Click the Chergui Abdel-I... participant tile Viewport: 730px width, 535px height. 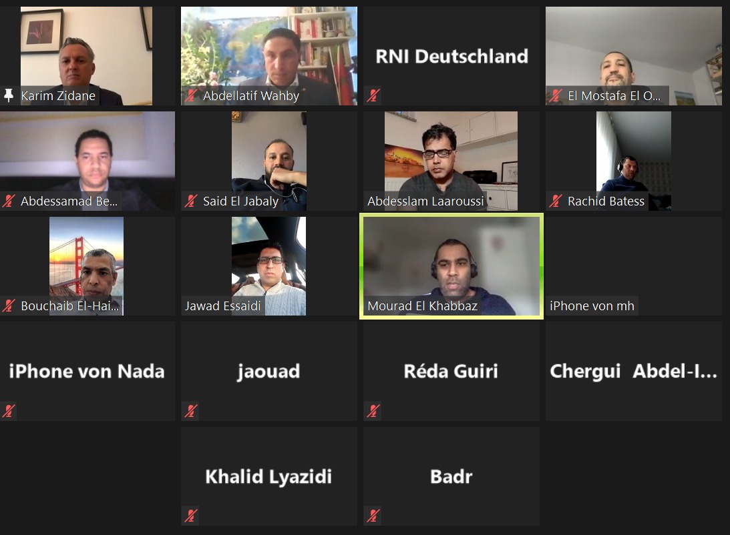click(x=634, y=371)
